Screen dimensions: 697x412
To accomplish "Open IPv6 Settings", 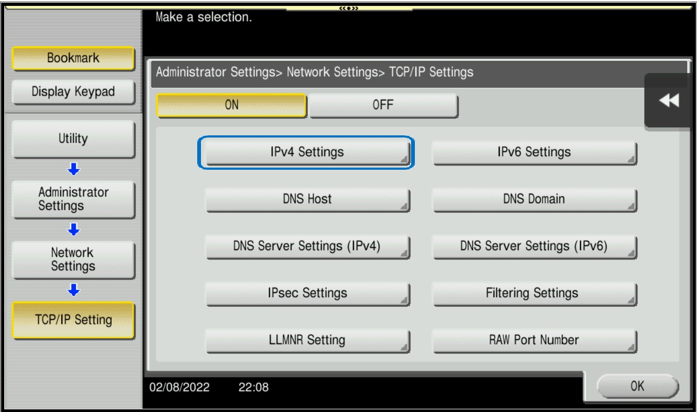I will (x=534, y=153).
